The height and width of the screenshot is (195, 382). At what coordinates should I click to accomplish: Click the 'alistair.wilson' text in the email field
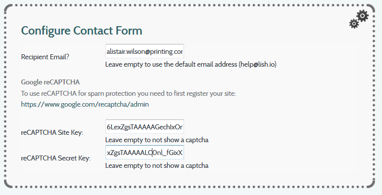pos(126,51)
